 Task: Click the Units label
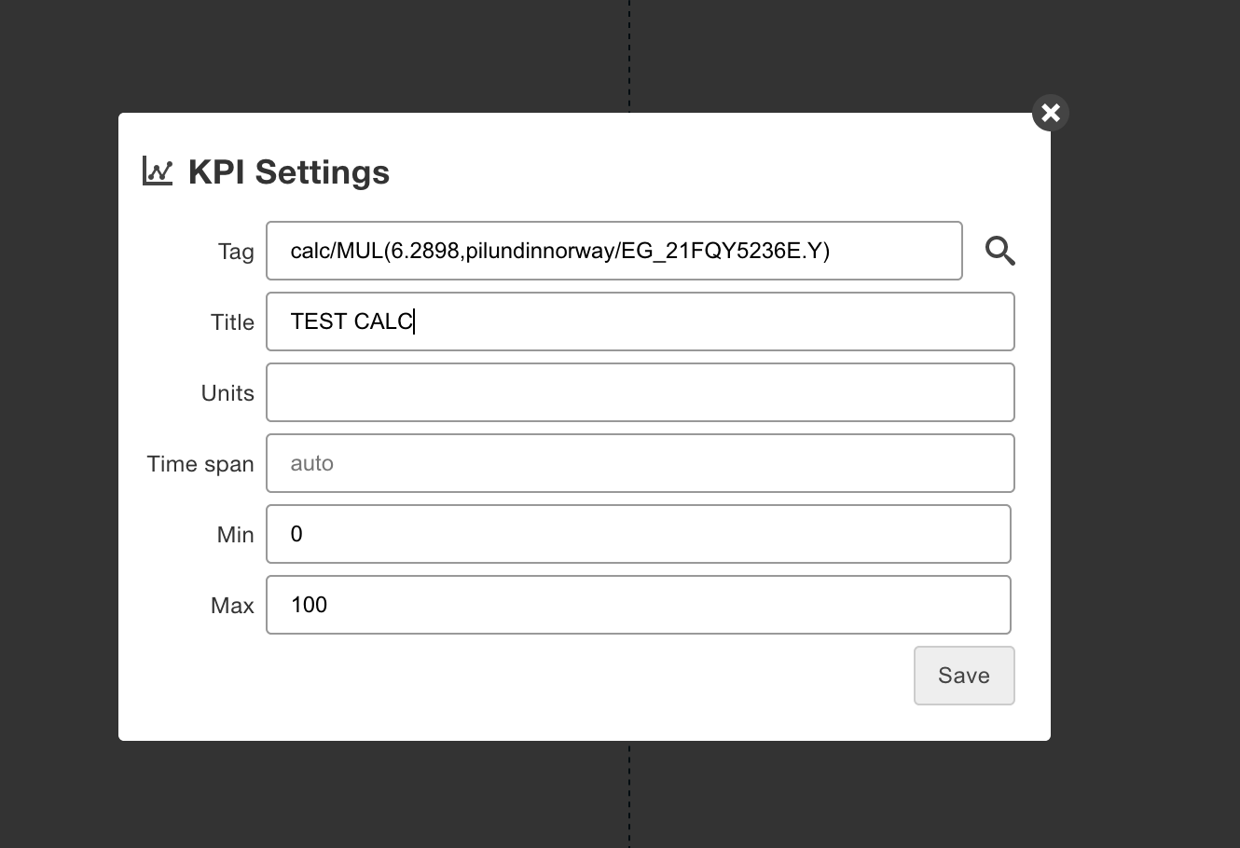(227, 393)
